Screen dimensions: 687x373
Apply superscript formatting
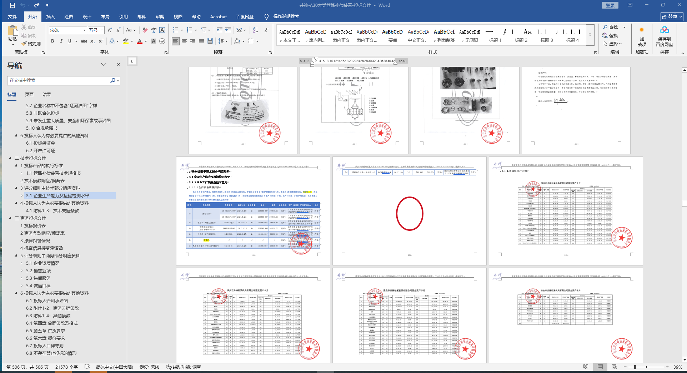coord(101,41)
